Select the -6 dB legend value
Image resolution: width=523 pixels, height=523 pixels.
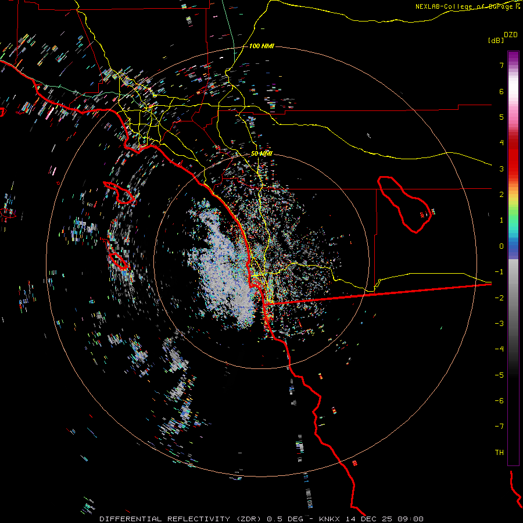coord(499,401)
